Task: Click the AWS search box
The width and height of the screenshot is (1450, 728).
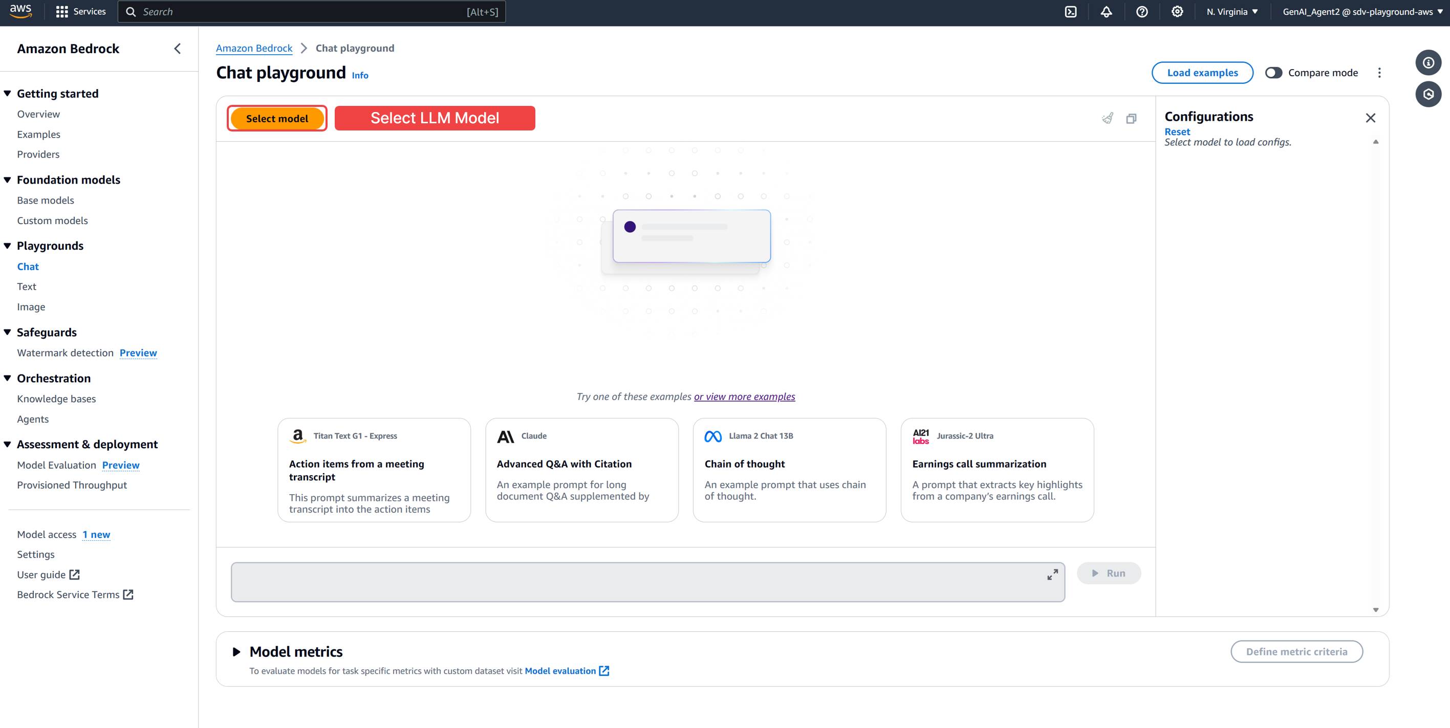Action: (311, 12)
